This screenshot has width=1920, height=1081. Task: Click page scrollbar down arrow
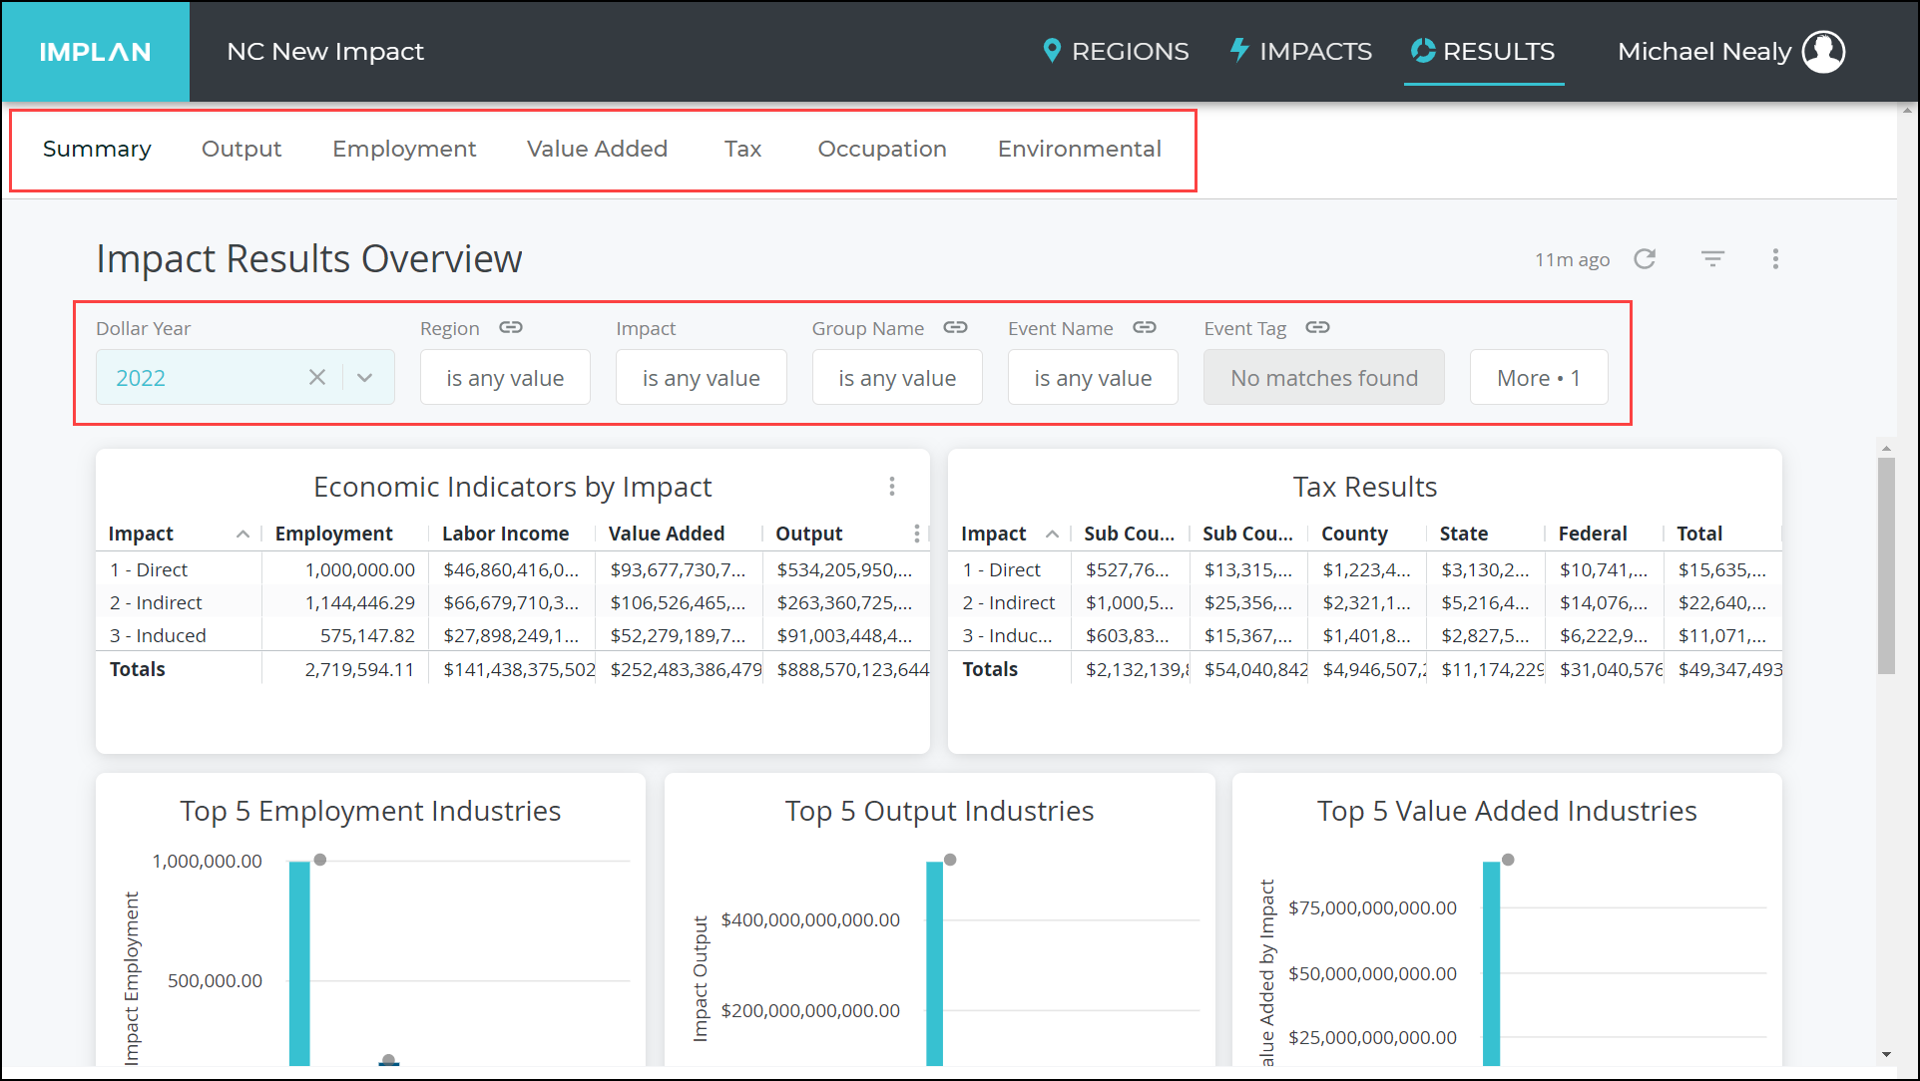(x=1886, y=1054)
